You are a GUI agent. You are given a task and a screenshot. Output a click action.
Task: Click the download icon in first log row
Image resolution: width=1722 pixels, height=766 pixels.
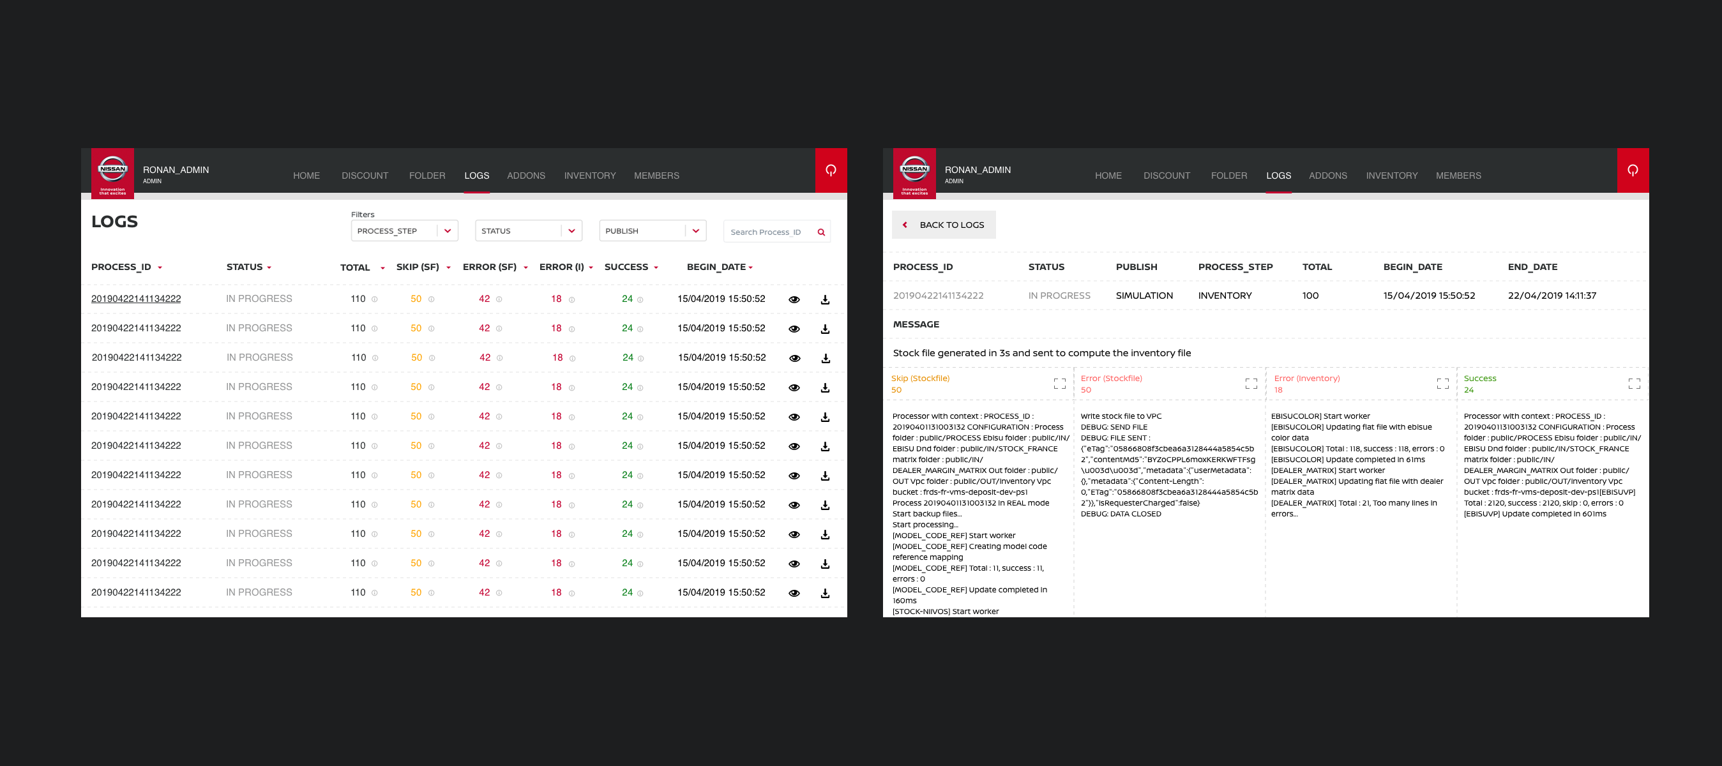pos(825,299)
